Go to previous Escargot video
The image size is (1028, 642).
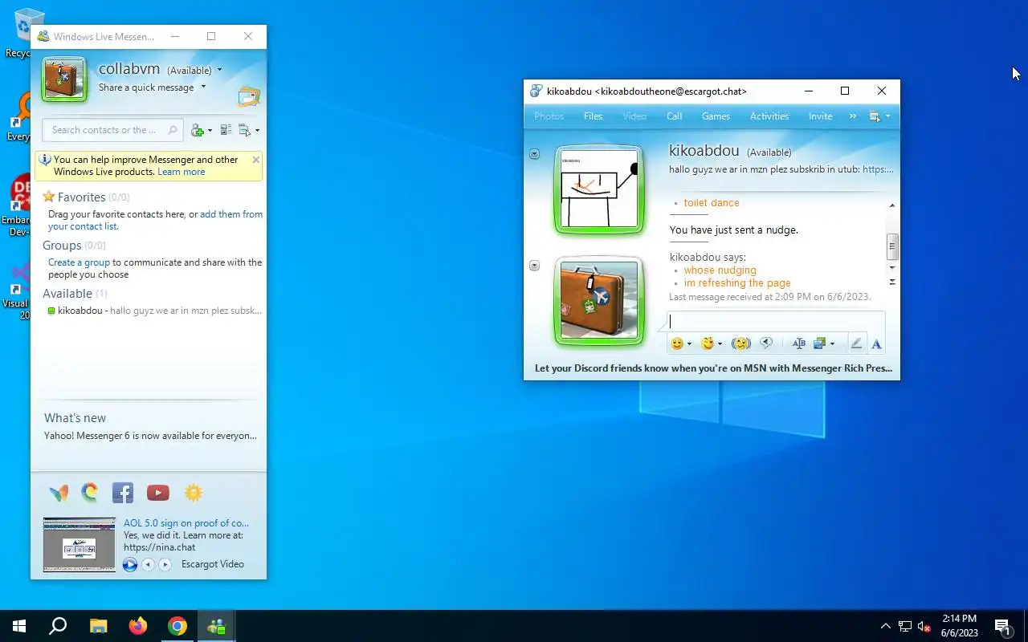pyautogui.click(x=148, y=564)
